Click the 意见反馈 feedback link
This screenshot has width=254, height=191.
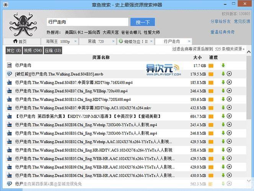pos(242,21)
